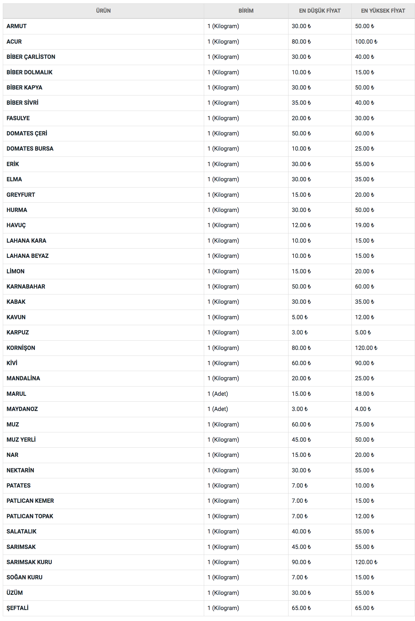This screenshot has height=621, width=415.
Task: Click the ÜRÜN column header
Action: tap(103, 11)
